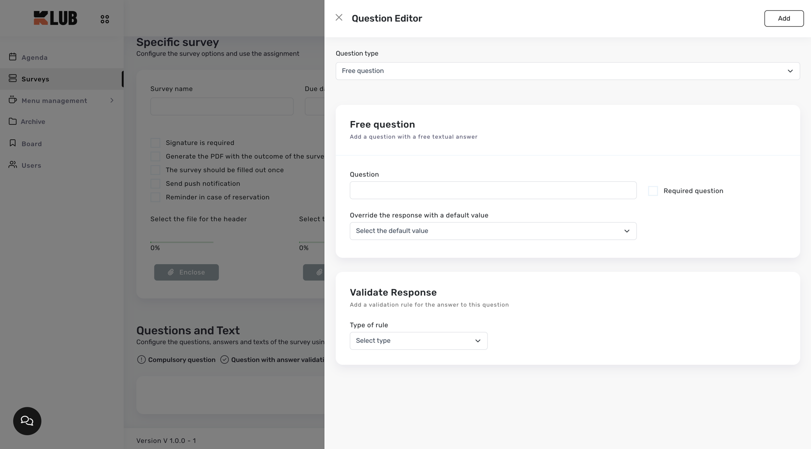Open the Type of rule dropdown
Screen dimensions: 811x449
(418, 341)
